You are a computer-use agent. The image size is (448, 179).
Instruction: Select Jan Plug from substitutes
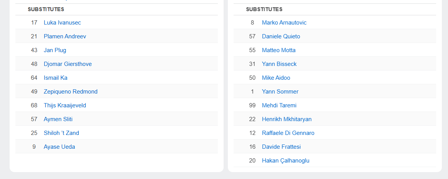click(x=55, y=50)
